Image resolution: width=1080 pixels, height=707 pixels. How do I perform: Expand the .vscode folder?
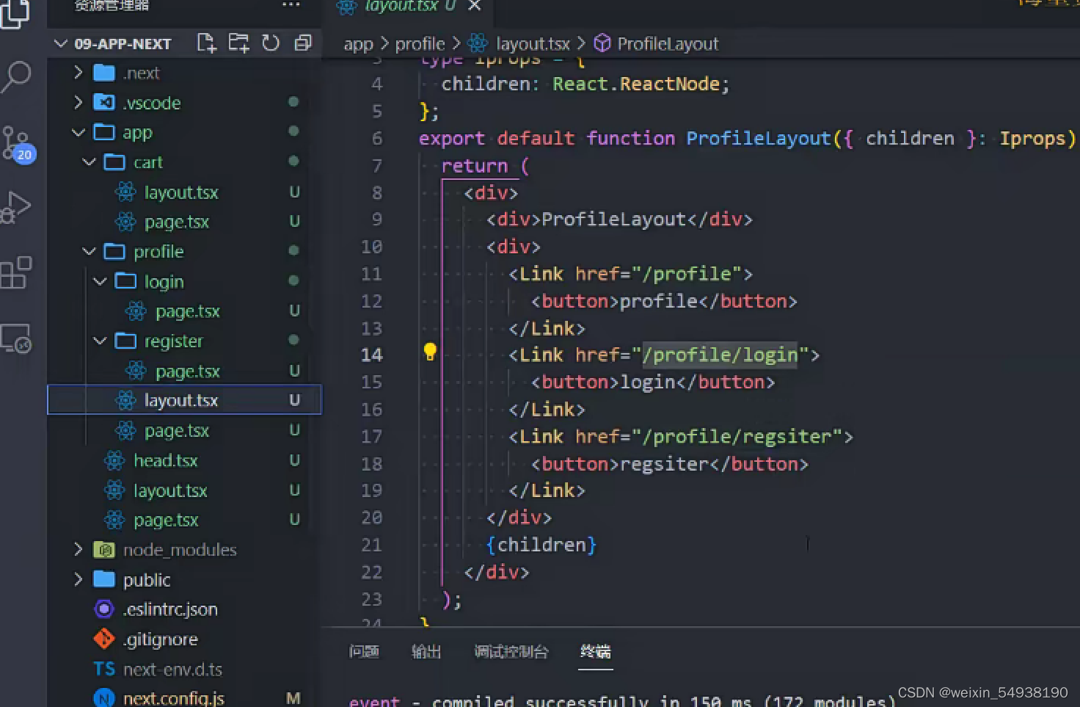click(x=79, y=103)
